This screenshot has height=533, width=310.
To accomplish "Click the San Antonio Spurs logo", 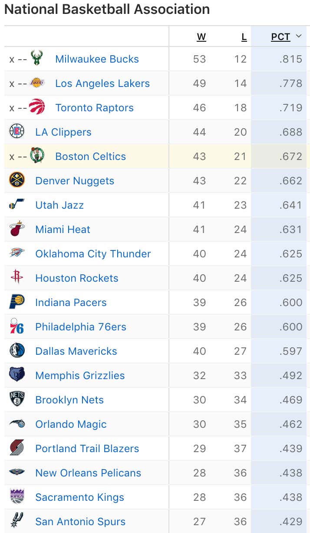I will point(17,521).
